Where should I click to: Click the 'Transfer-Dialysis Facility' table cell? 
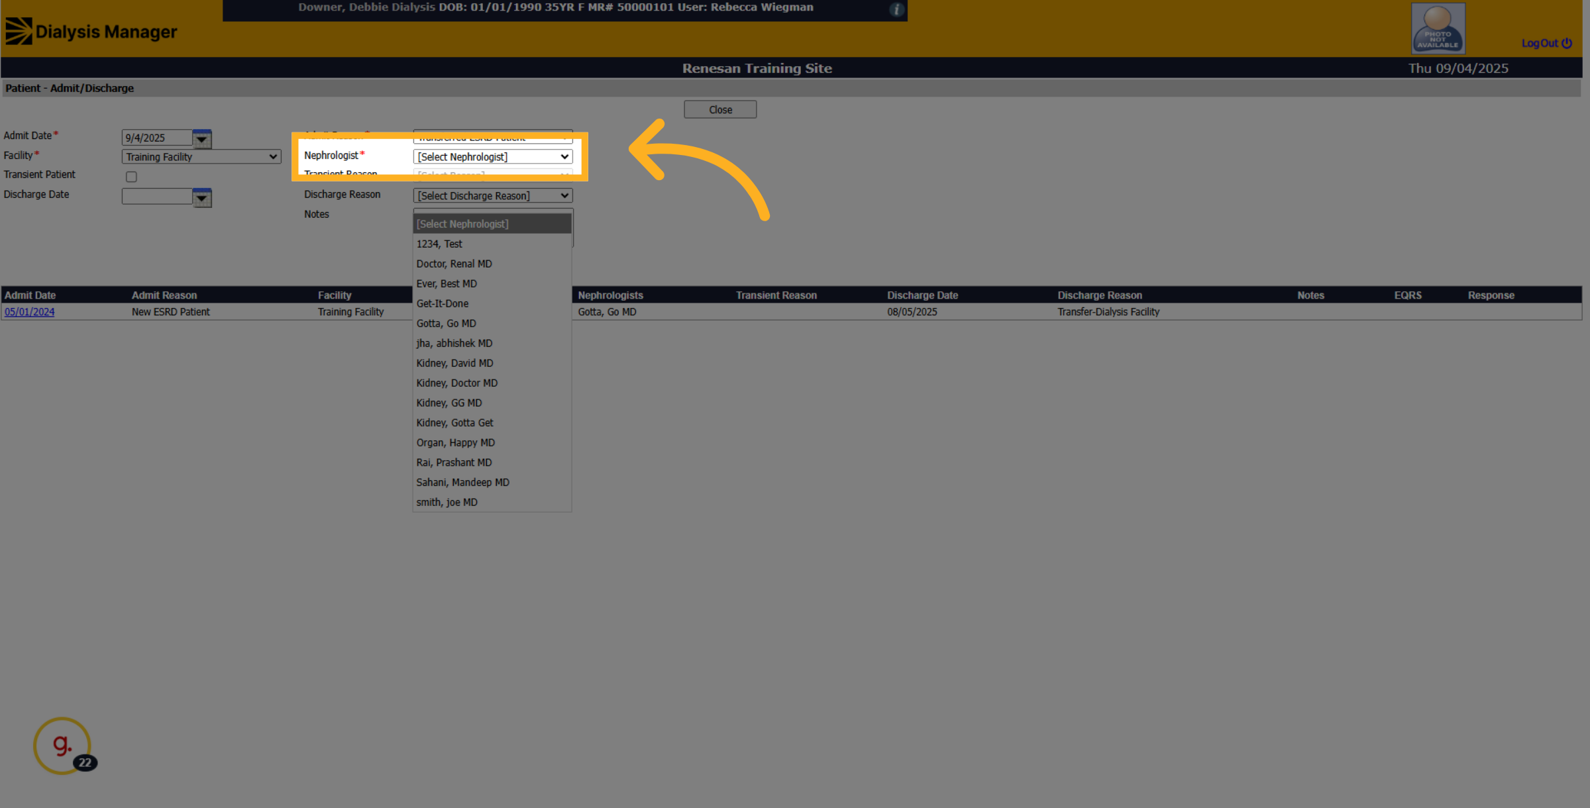click(1108, 312)
